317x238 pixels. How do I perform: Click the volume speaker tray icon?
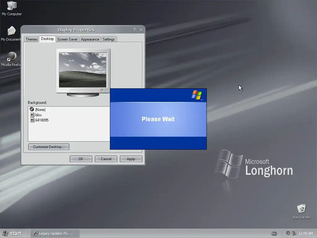288,233
